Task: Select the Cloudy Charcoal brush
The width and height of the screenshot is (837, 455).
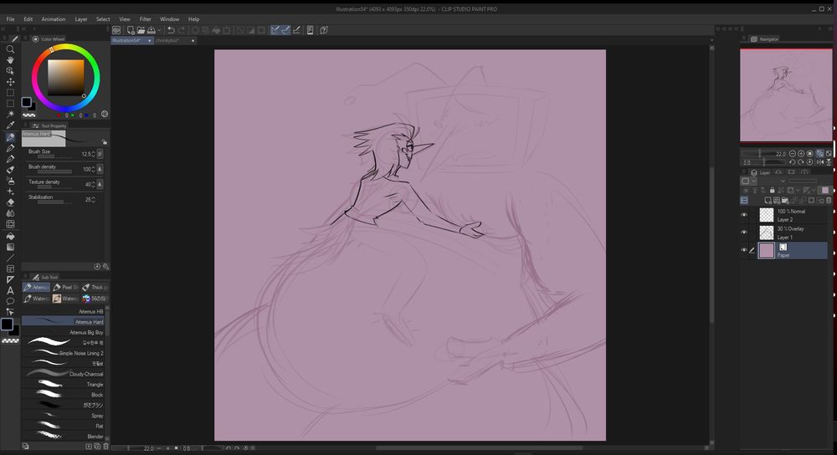Action: click(x=63, y=374)
